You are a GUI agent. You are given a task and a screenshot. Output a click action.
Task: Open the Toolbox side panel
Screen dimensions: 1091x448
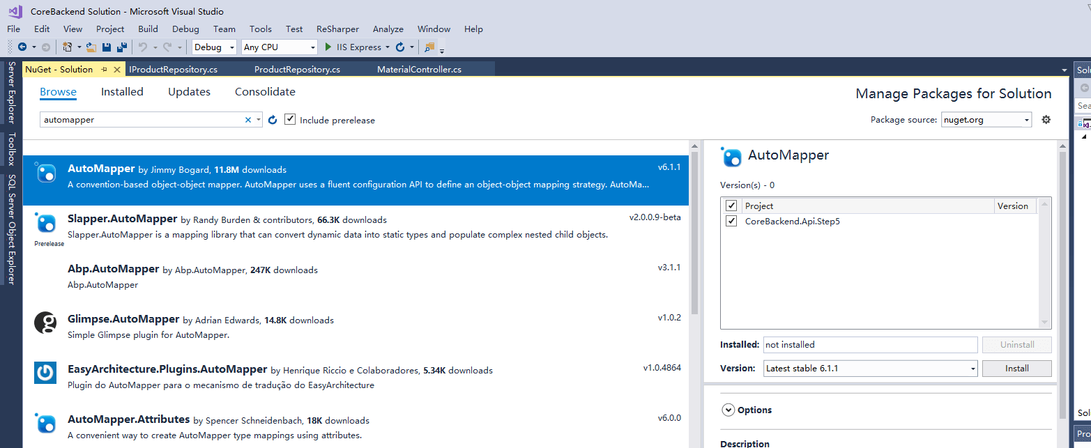click(11, 149)
